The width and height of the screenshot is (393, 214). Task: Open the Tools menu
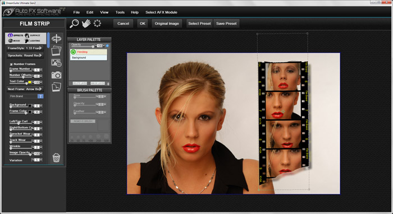pyautogui.click(x=120, y=12)
